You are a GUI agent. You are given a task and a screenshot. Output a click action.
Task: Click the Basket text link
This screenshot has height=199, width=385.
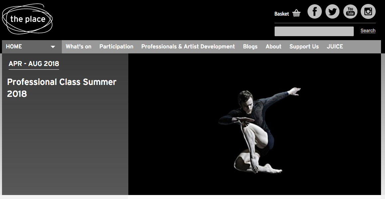click(x=282, y=14)
